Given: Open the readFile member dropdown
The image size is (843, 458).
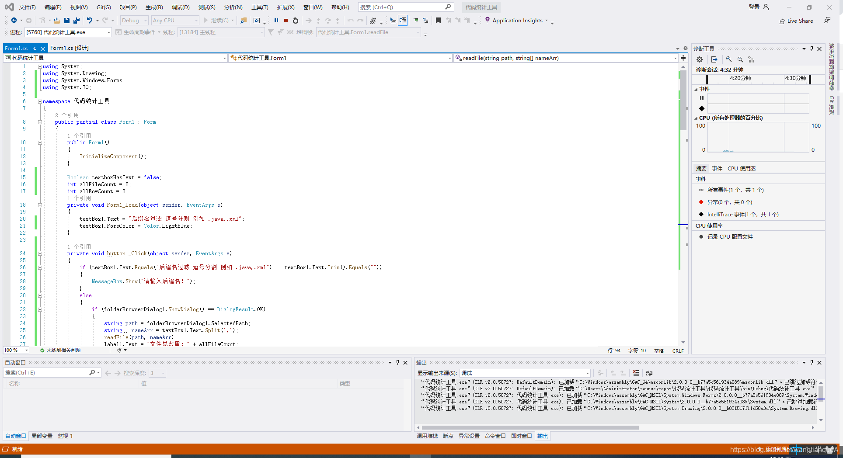Looking at the screenshot, I should (x=566, y=58).
